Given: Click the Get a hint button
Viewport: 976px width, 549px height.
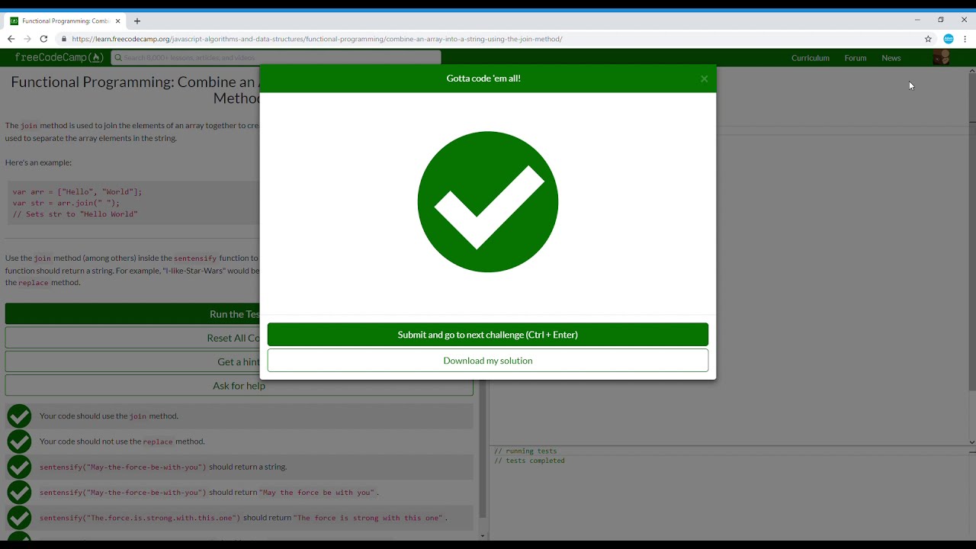Looking at the screenshot, I should 239,362.
